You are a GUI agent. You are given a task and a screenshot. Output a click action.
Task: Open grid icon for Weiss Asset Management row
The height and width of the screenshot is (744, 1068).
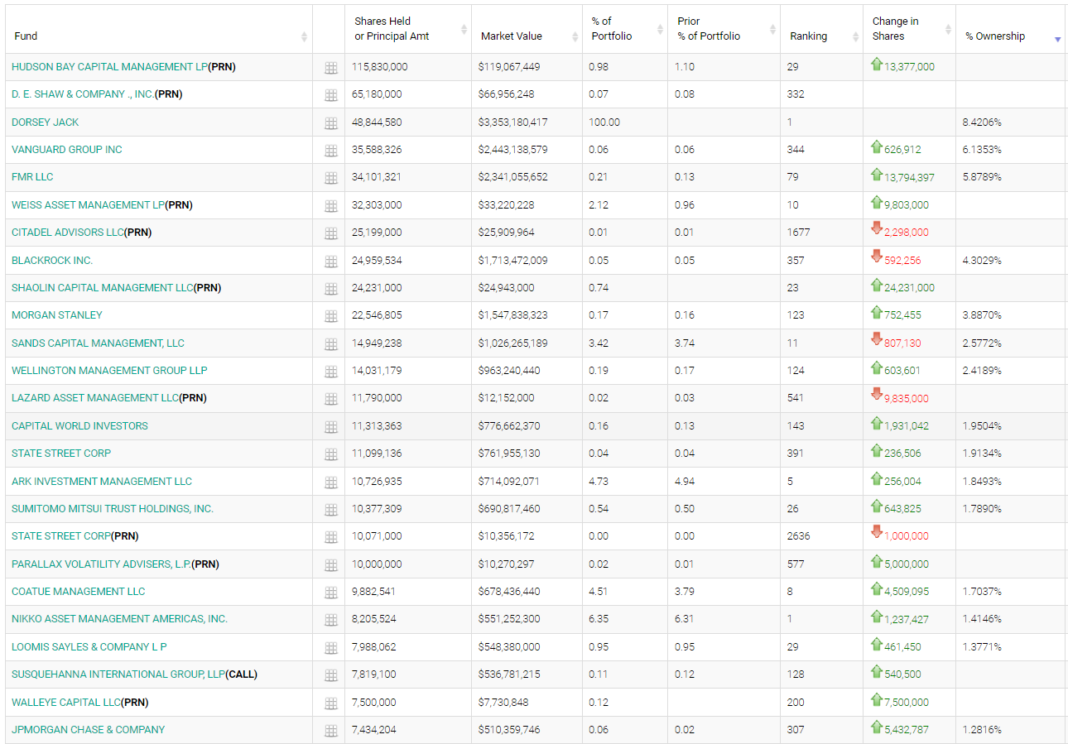click(331, 206)
